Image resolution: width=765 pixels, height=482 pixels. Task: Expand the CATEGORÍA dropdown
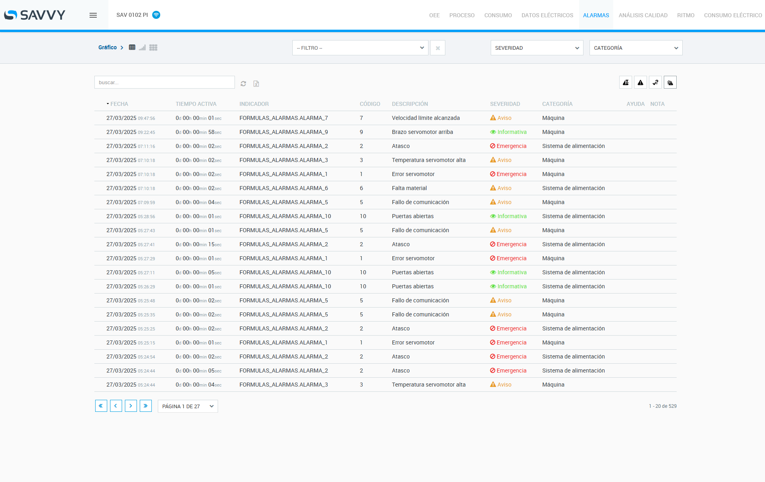636,48
